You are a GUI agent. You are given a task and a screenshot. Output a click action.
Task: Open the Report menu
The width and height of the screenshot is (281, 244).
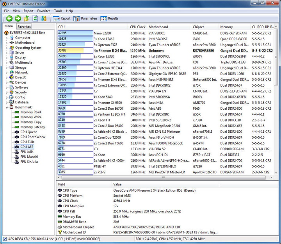point(28,11)
